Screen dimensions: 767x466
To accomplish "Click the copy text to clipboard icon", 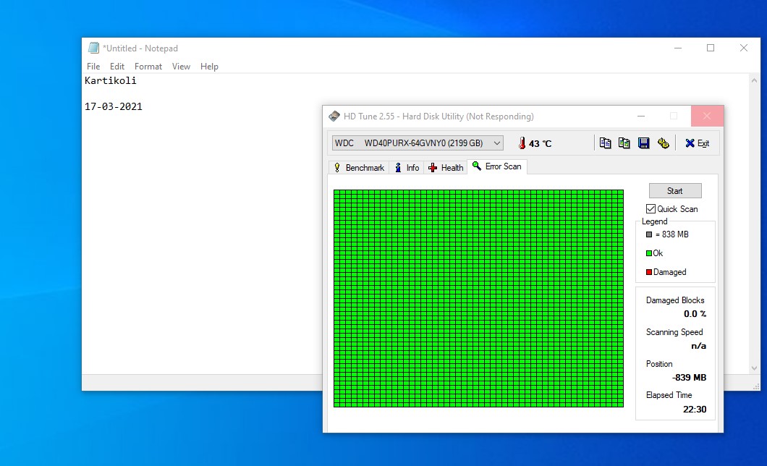I will click(x=606, y=143).
